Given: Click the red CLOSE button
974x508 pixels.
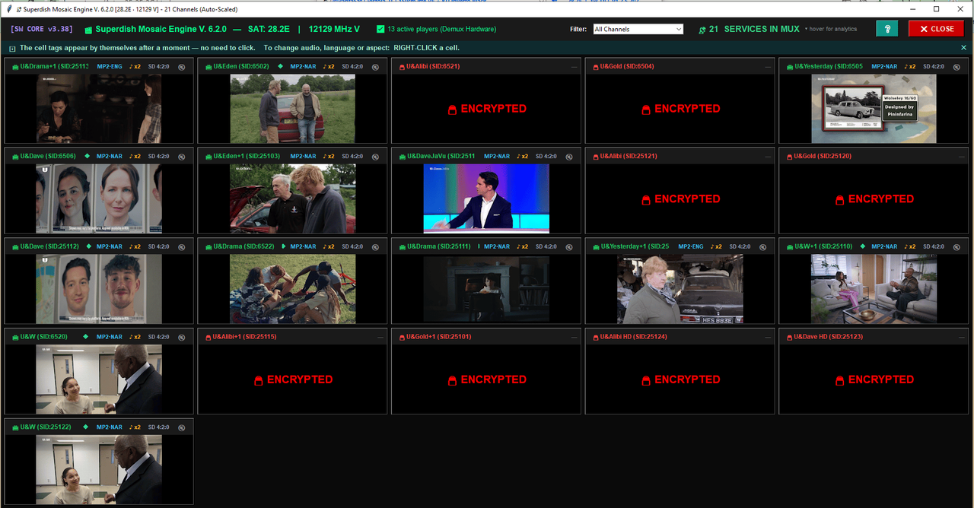Looking at the screenshot, I should tap(936, 29).
